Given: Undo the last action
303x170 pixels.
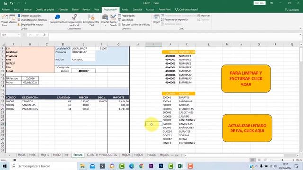Looking at the screenshot, I should (x=11, y=3).
